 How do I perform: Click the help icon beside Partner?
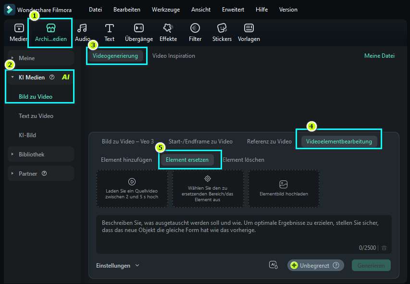coord(44,173)
